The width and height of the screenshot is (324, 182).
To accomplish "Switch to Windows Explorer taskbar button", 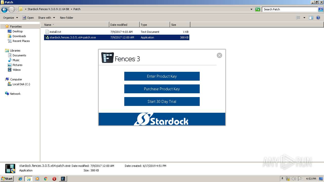I will (29, 179).
